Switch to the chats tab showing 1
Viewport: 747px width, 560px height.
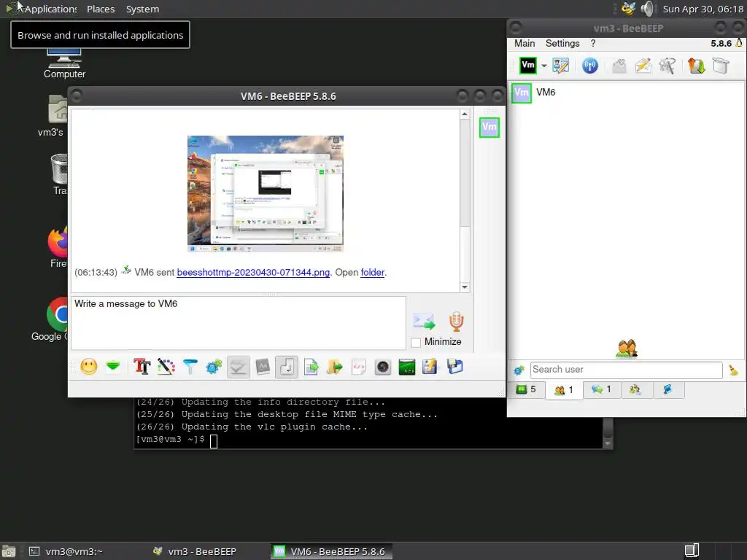pos(601,389)
